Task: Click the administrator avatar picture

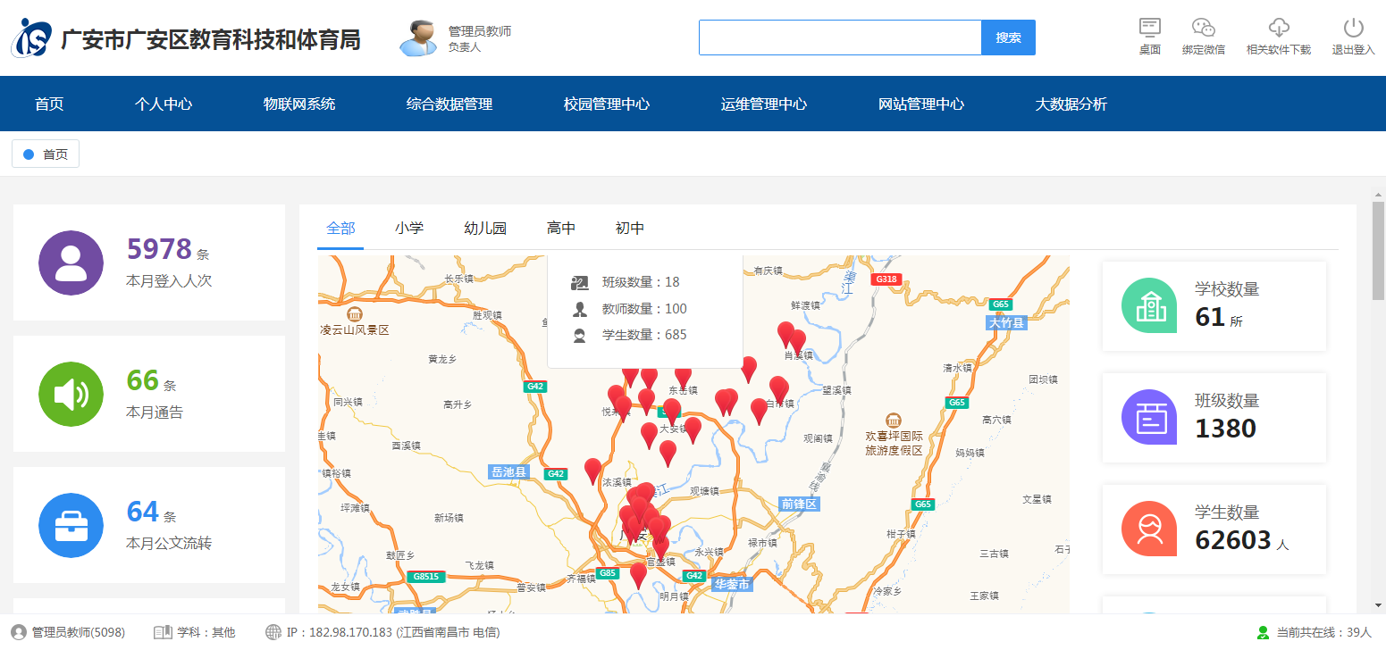Action: (x=418, y=37)
